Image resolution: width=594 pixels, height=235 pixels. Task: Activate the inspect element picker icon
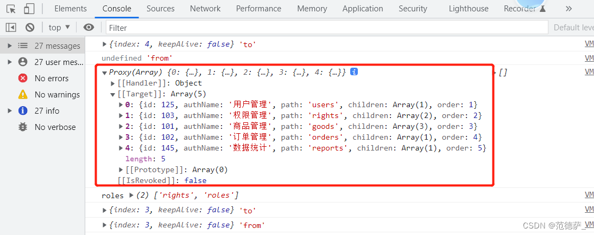tap(11, 9)
